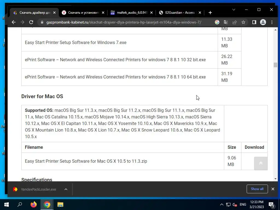Click the Size column header
The height and width of the screenshot is (210, 280).
232,147
